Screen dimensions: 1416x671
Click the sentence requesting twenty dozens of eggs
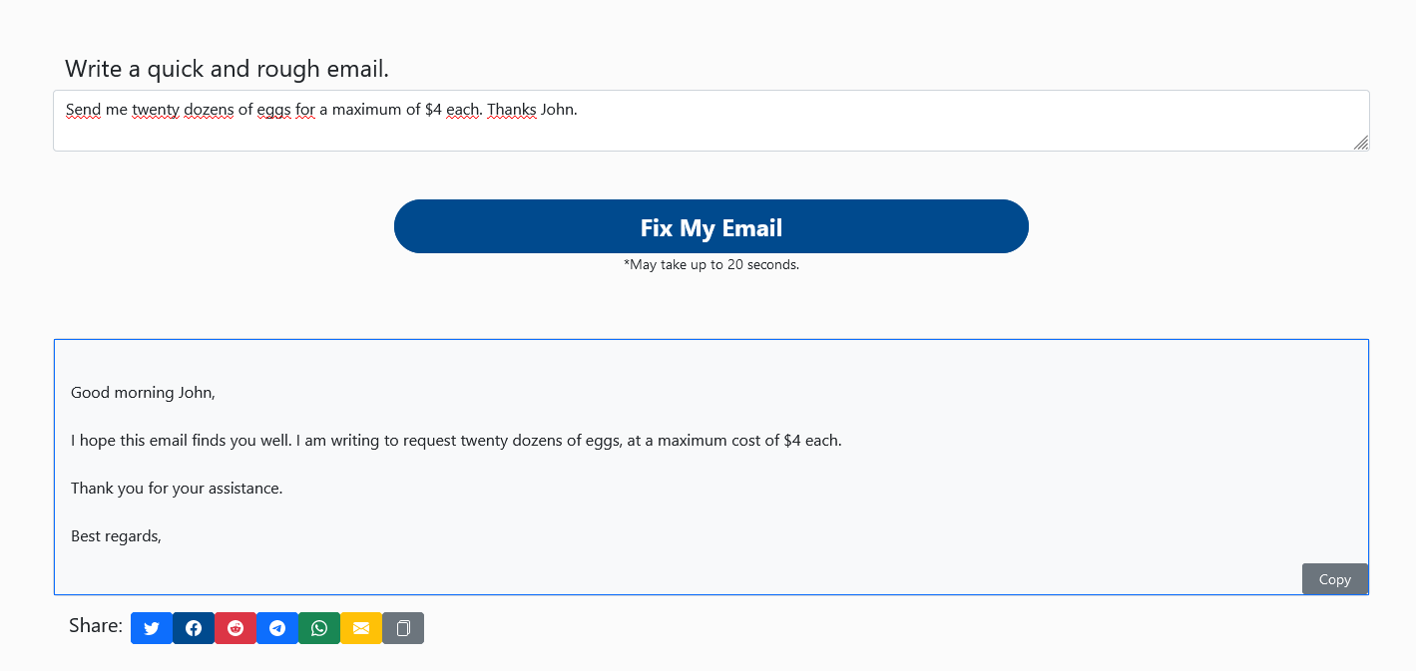[456, 441]
